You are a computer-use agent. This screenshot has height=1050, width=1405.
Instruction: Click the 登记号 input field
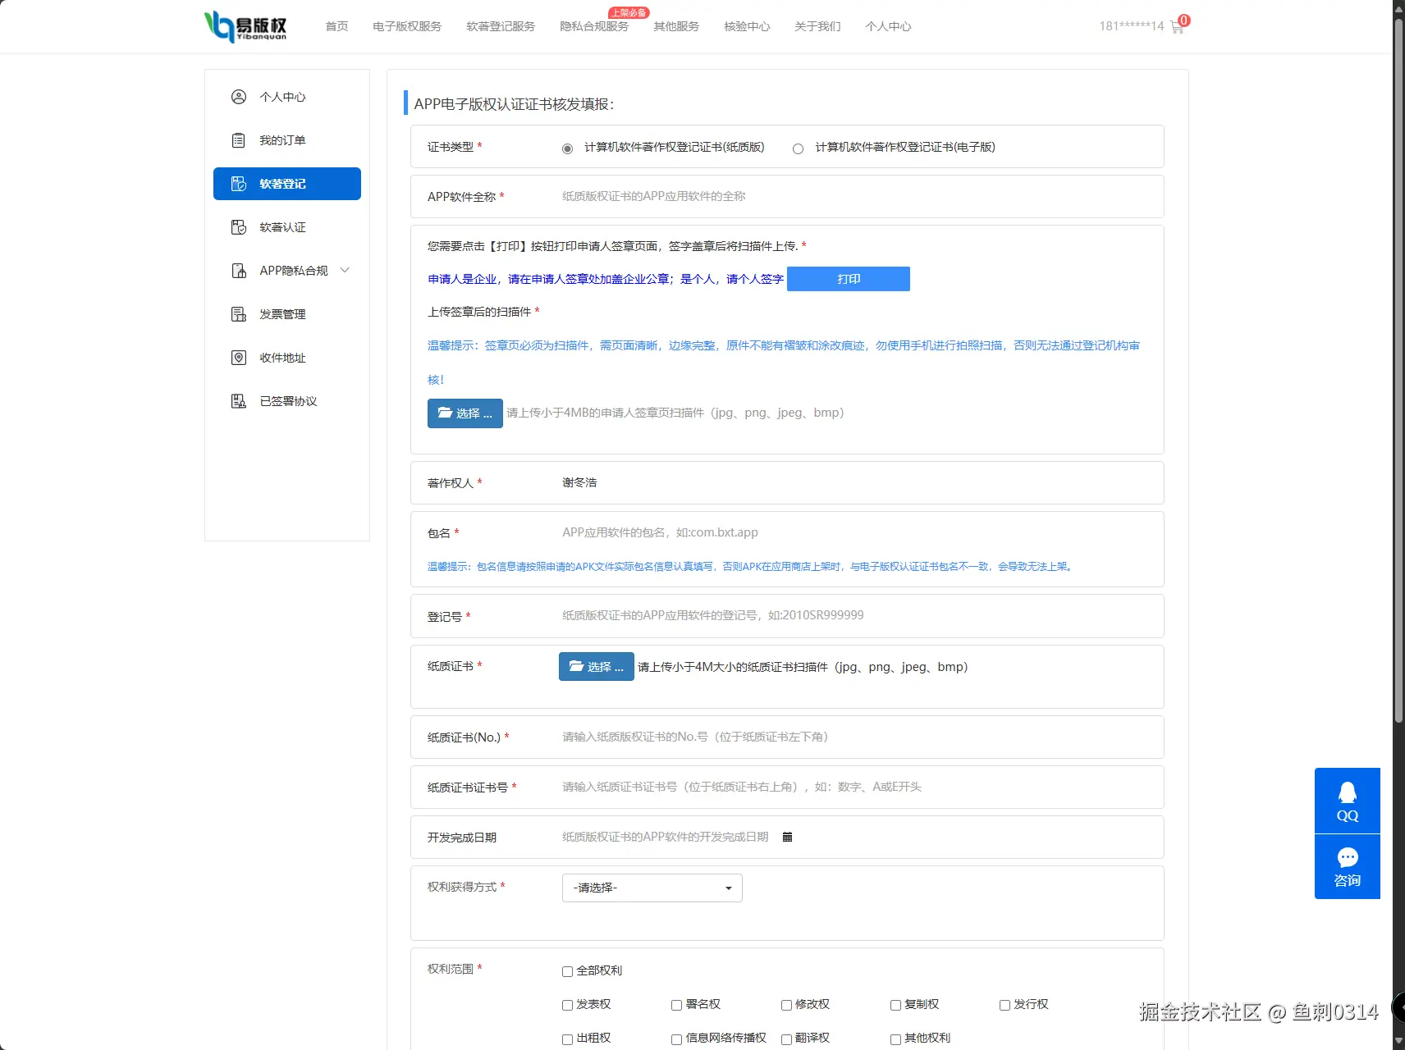(x=854, y=615)
